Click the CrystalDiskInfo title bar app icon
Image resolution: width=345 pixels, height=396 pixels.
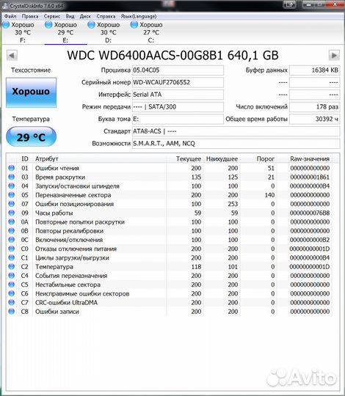(4, 6)
